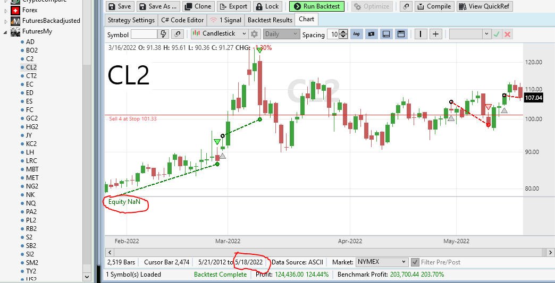This screenshot has height=283, width=555.
Task: Run the backtest
Action: [x=316, y=6]
